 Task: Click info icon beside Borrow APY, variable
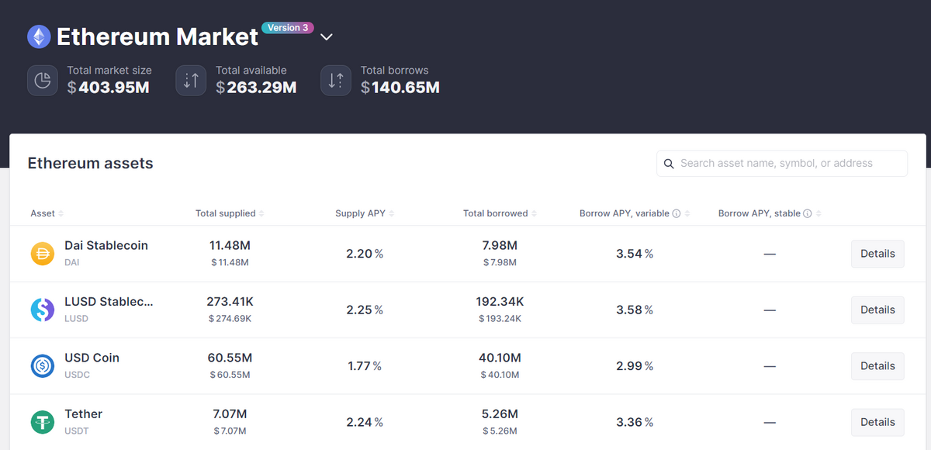(x=677, y=213)
